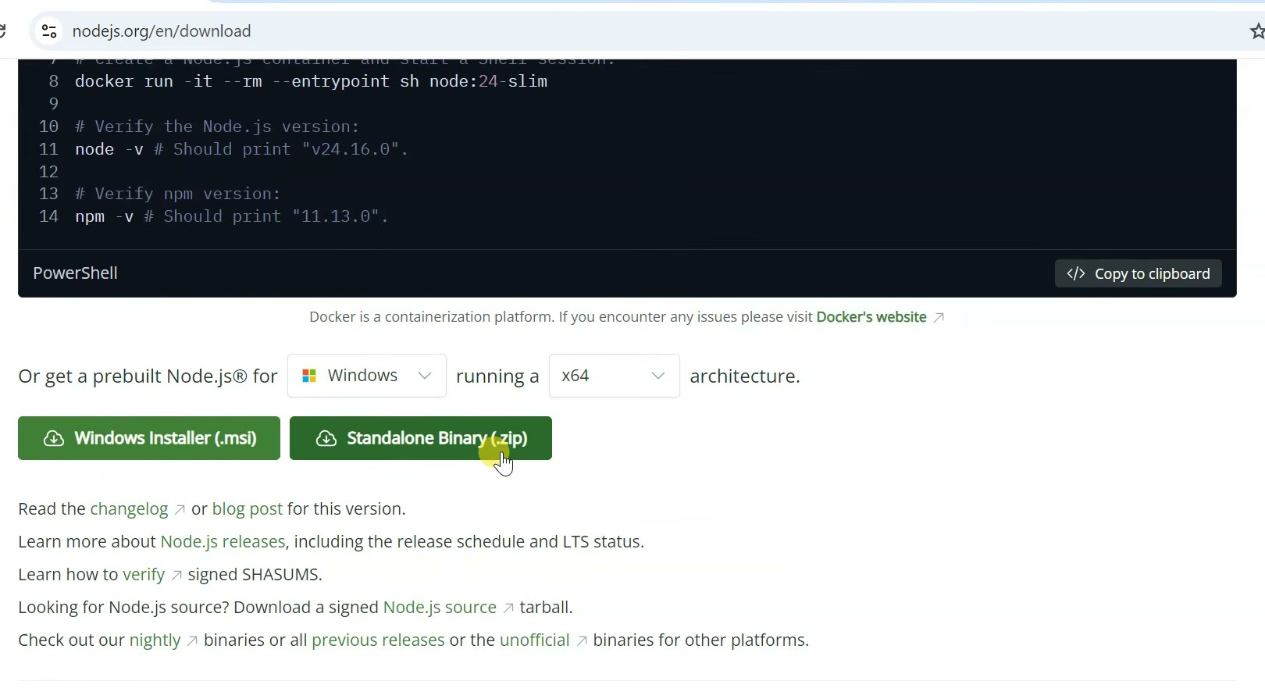
Task: Open the nightly binaries link
Action: pos(155,640)
